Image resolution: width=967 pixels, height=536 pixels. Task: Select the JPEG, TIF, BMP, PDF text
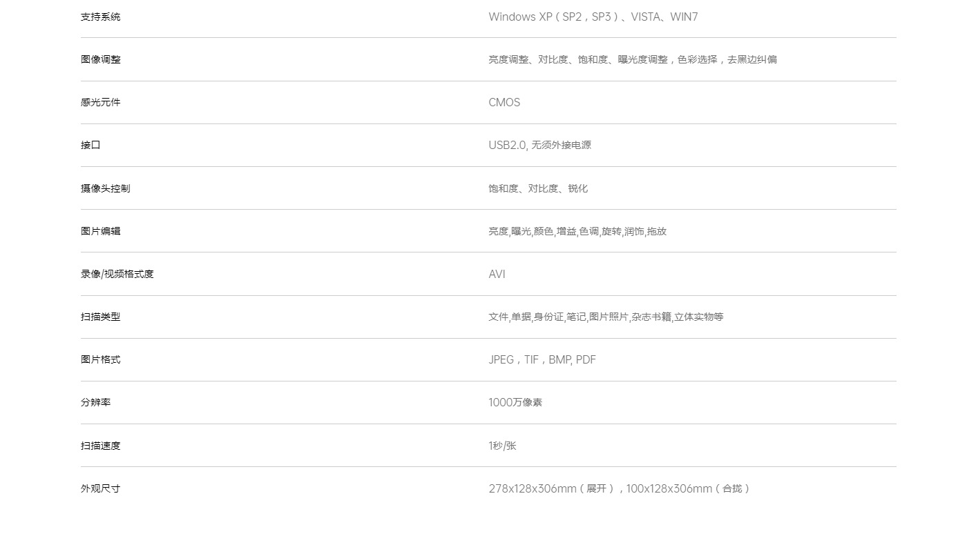click(542, 359)
